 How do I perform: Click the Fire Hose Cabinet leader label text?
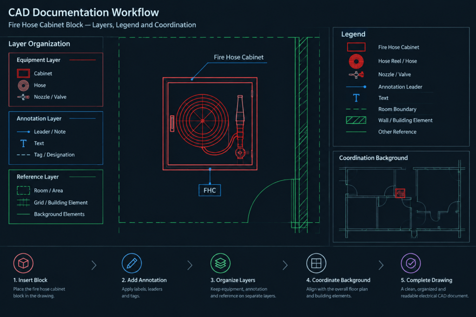[x=238, y=57]
